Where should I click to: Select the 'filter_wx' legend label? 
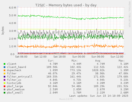[x=14, y=80]
